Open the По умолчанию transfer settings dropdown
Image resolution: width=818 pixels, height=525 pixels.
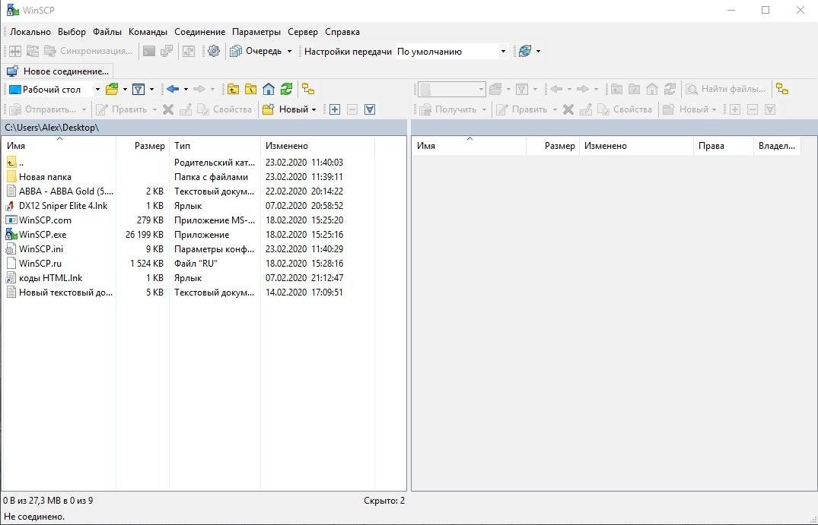coord(503,51)
